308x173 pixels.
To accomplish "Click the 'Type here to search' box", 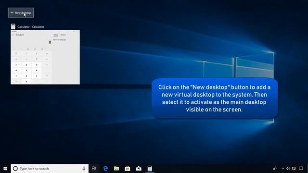I will [x=50, y=169].
